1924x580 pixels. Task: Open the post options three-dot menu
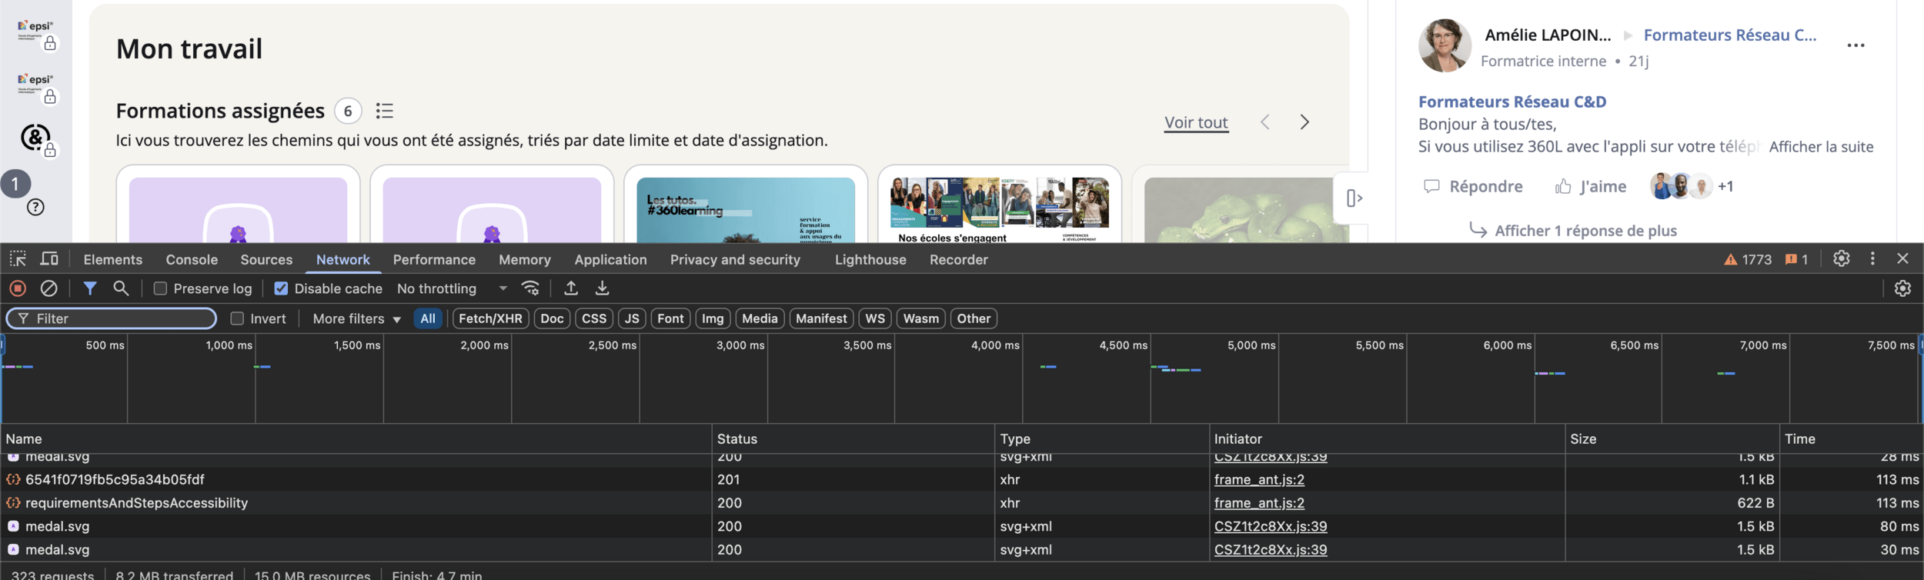tap(1856, 45)
